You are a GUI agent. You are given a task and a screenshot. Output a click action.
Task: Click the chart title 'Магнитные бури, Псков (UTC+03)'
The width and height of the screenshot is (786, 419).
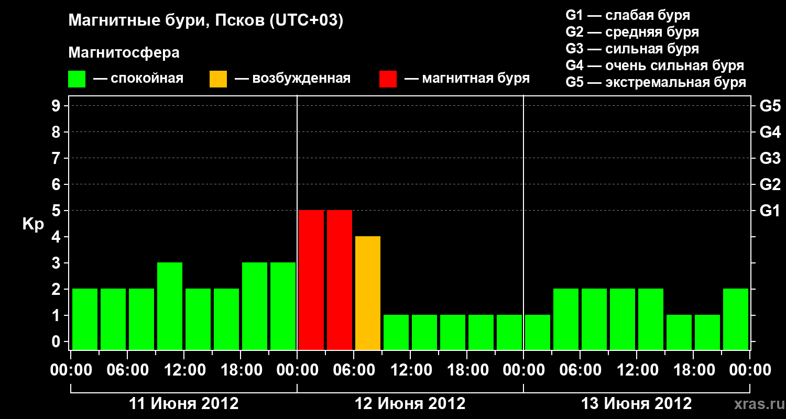click(x=206, y=21)
